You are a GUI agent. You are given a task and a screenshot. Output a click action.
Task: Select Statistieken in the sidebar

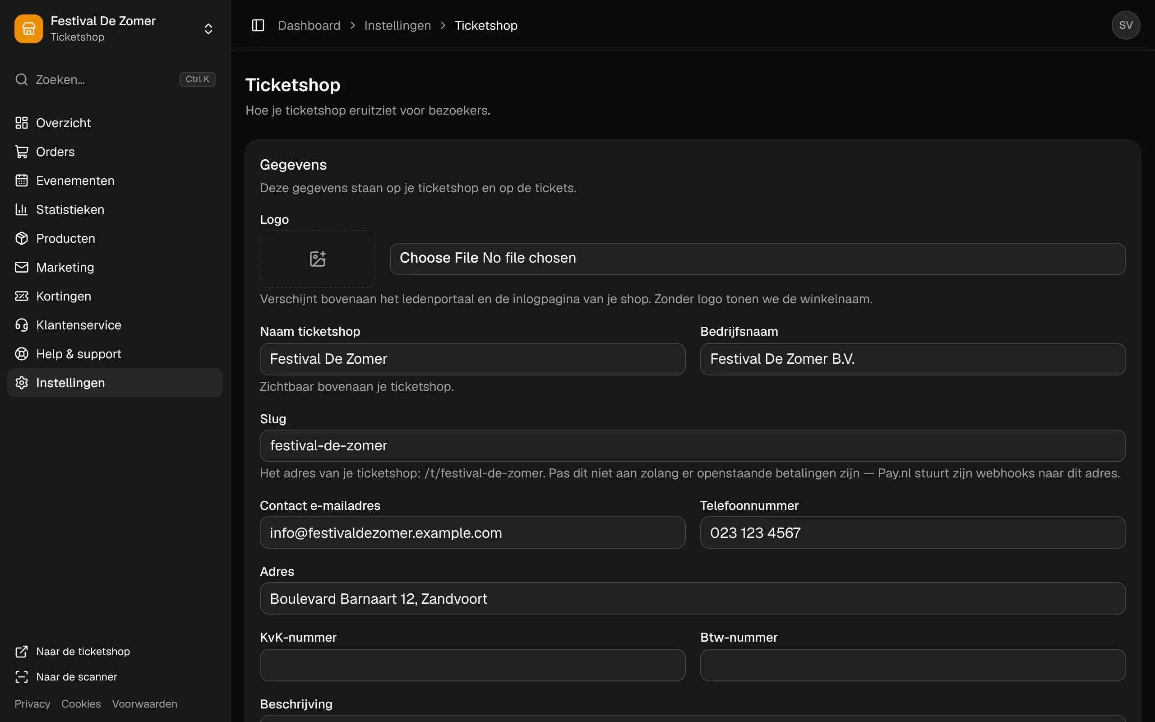point(115,210)
